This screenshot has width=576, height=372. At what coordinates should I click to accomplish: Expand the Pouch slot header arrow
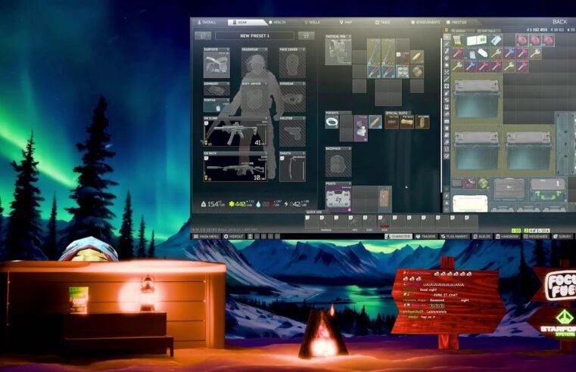350,184
